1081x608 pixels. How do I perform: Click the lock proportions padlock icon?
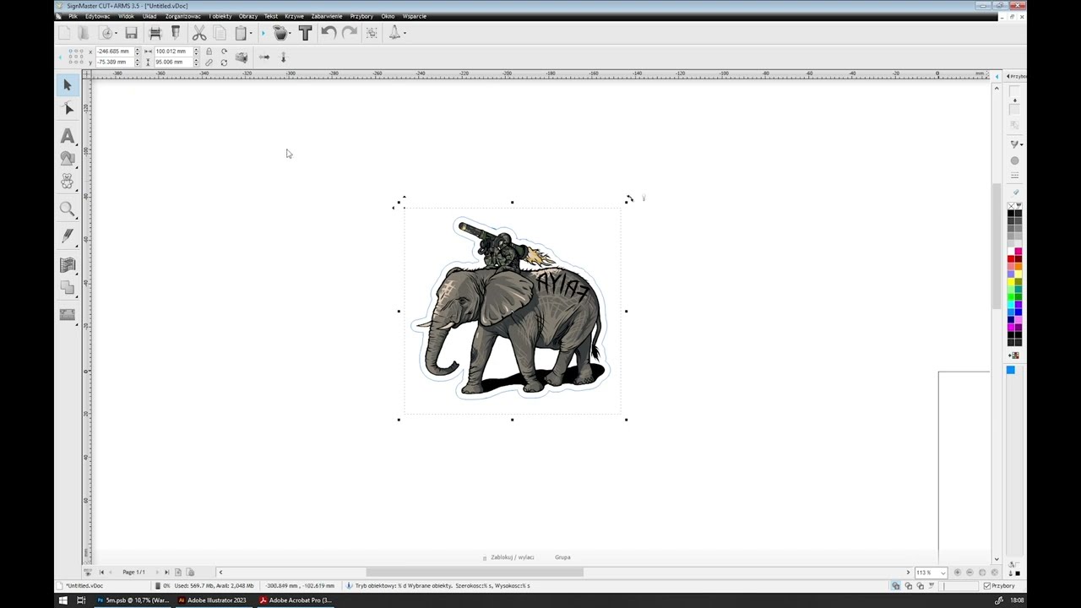tap(209, 52)
